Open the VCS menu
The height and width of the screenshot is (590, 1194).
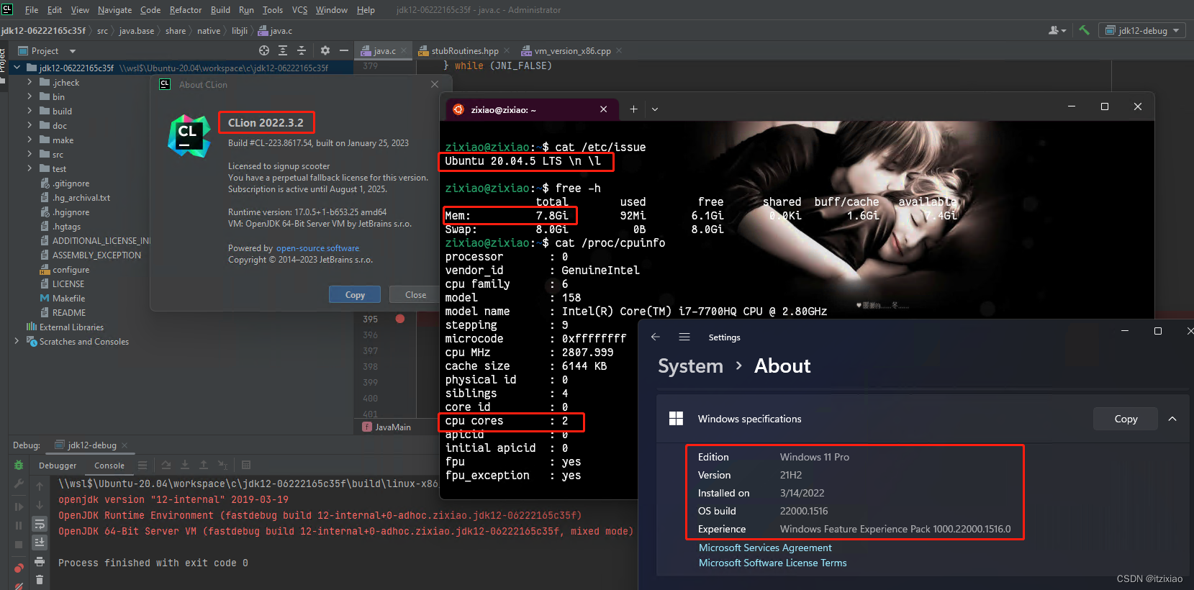point(299,10)
